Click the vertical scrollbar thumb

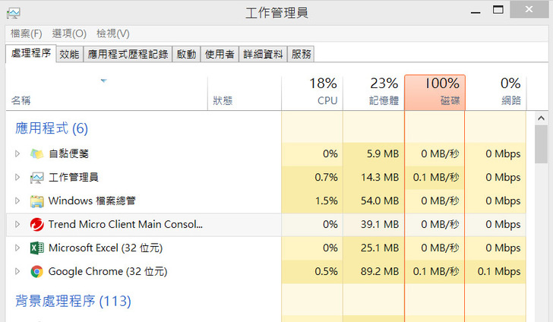tap(541, 144)
